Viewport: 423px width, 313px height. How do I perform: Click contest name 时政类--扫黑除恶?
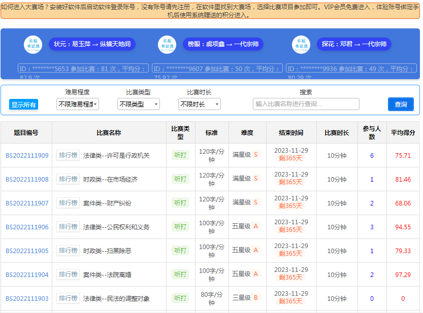pos(107,251)
